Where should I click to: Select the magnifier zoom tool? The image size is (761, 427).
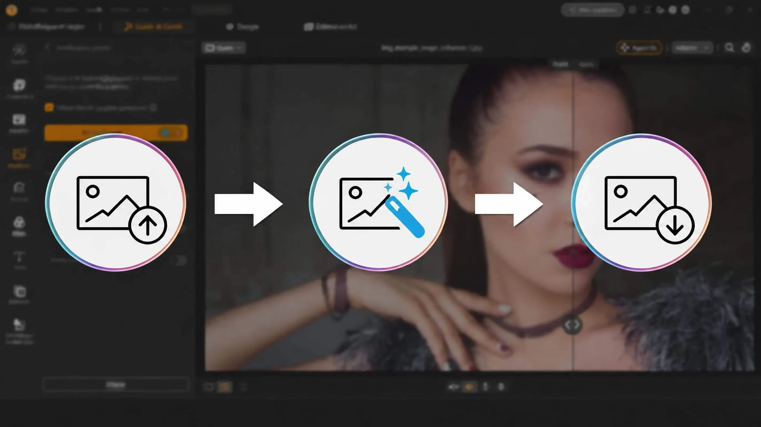(x=729, y=48)
